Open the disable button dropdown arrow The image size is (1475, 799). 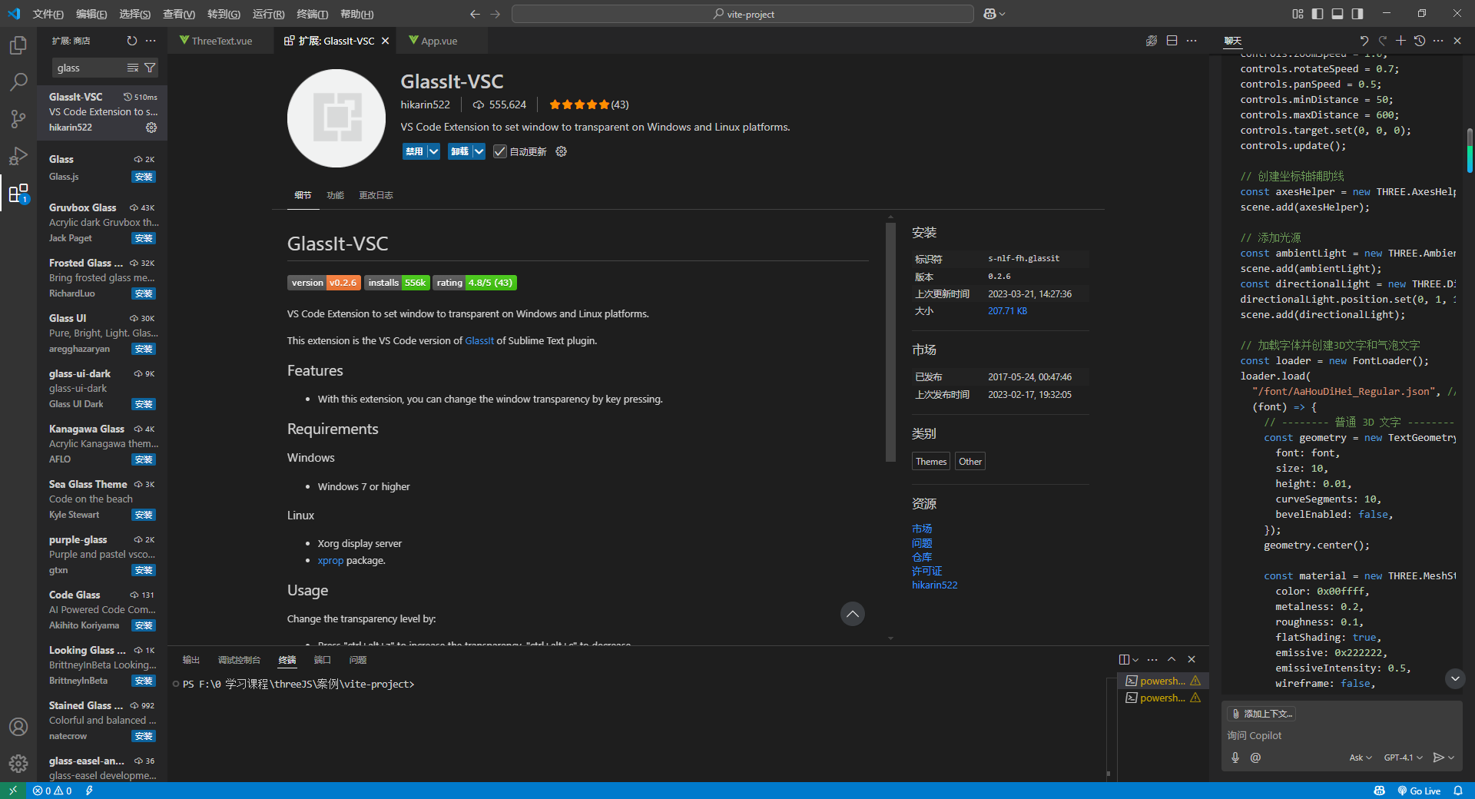tap(433, 151)
